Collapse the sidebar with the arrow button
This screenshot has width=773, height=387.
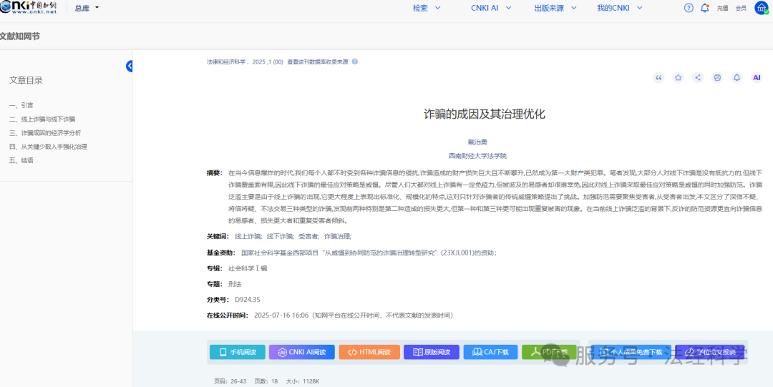pyautogui.click(x=130, y=66)
